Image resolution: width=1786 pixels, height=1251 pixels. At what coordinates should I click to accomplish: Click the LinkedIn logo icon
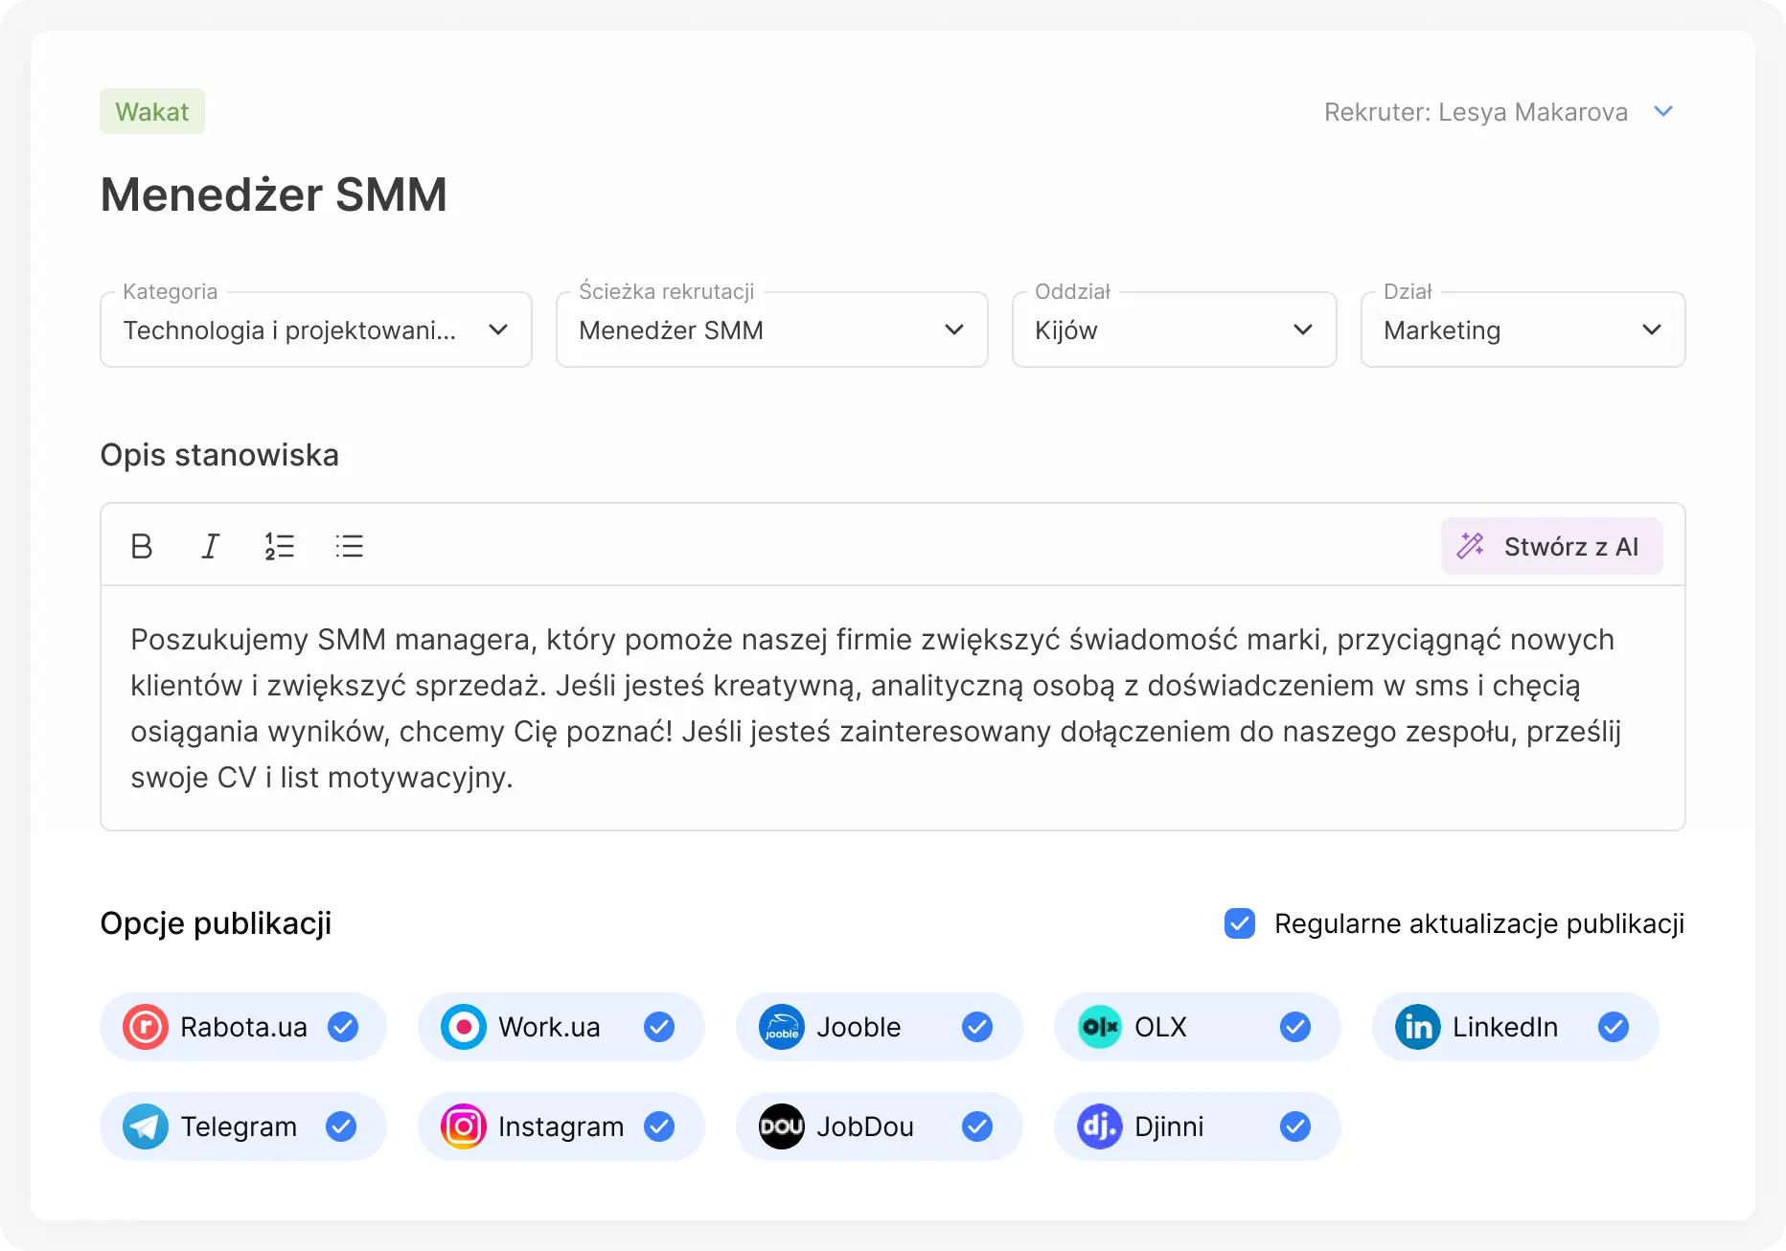tap(1417, 1027)
